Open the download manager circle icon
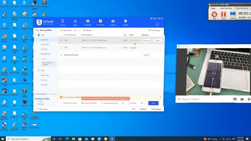Screen dimensions: 251x141 click(157, 24)
